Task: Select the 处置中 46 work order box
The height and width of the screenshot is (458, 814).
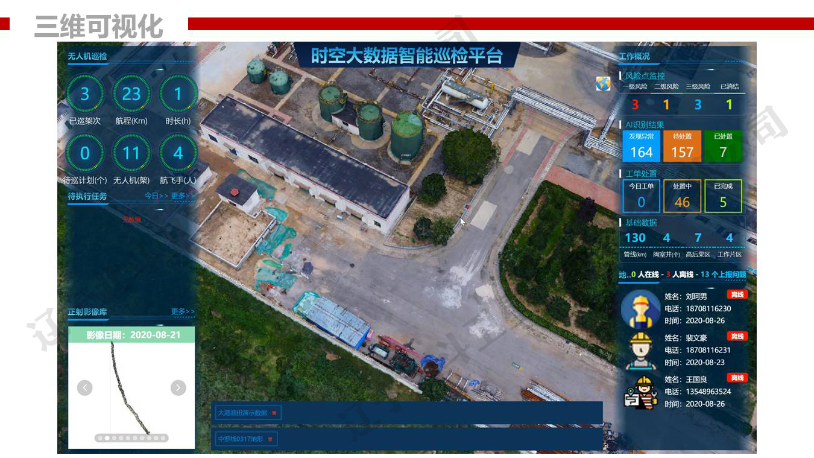Action: point(682,197)
